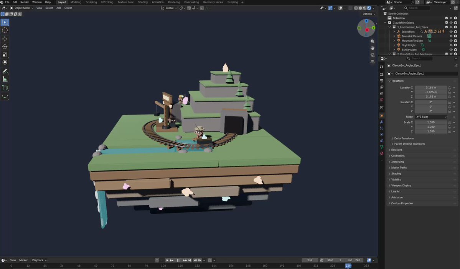Screen dimensions: 460x269
Task: Uncheck the ClaudeMineIsland collection checkbox
Action: pyautogui.click(x=447, y=23)
